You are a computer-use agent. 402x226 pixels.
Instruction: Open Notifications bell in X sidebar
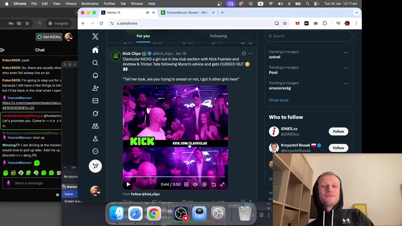[95, 75]
